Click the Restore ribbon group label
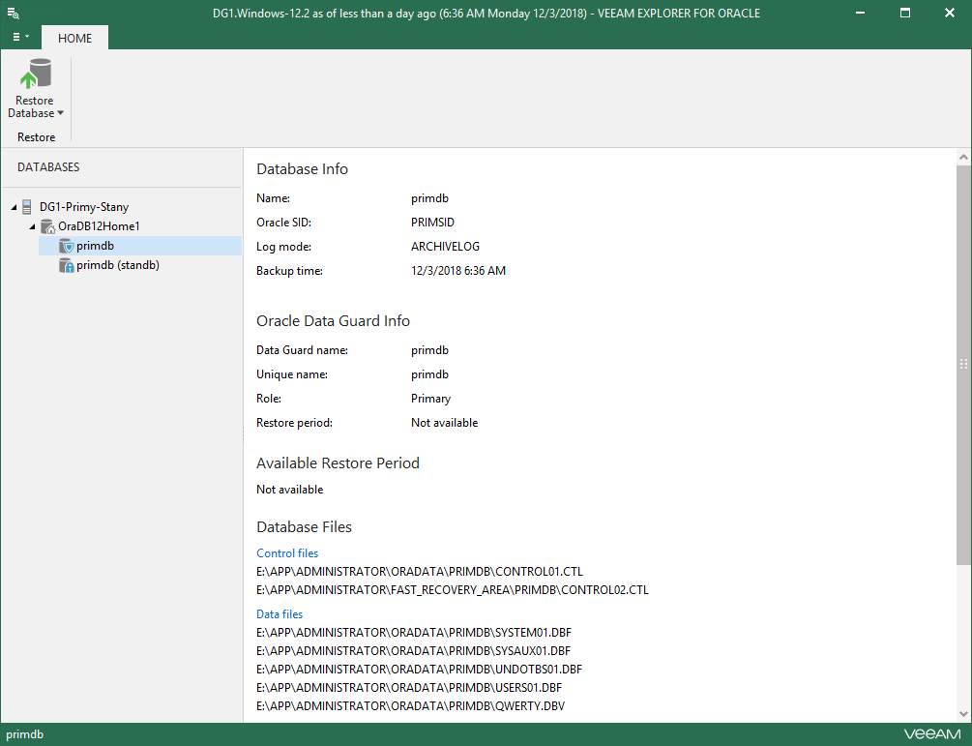The width and height of the screenshot is (972, 746). pos(36,137)
